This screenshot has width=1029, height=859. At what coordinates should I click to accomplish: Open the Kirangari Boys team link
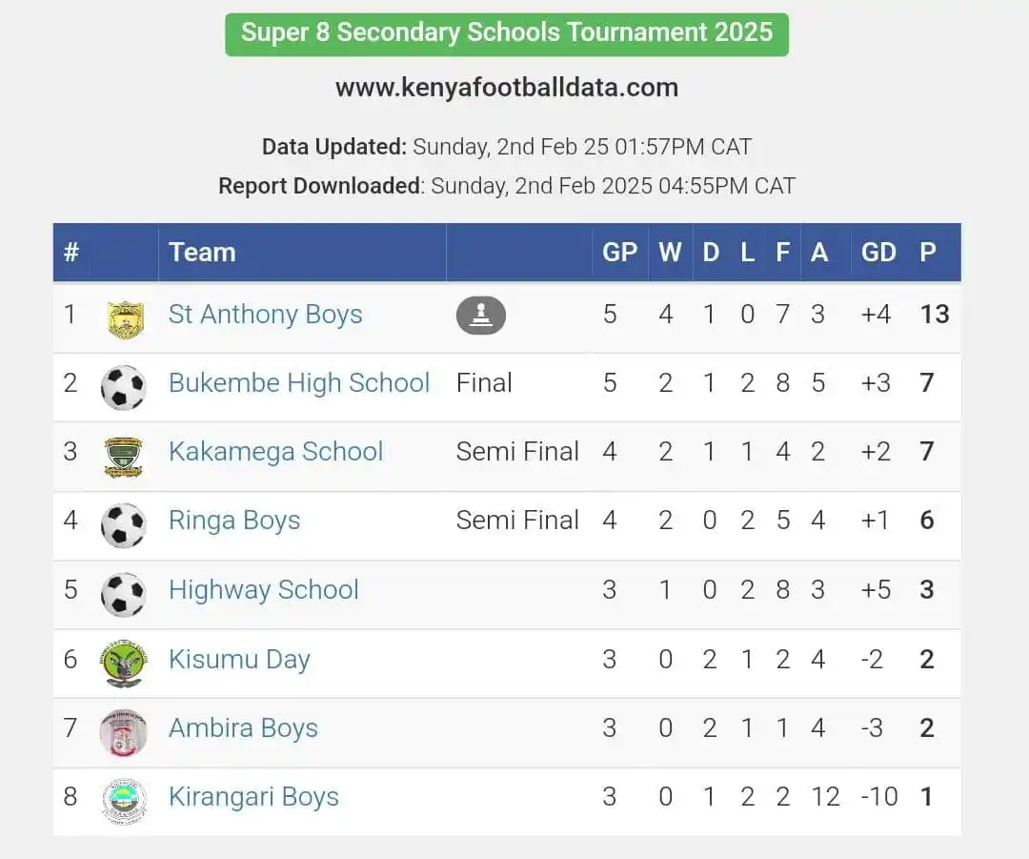(x=254, y=797)
